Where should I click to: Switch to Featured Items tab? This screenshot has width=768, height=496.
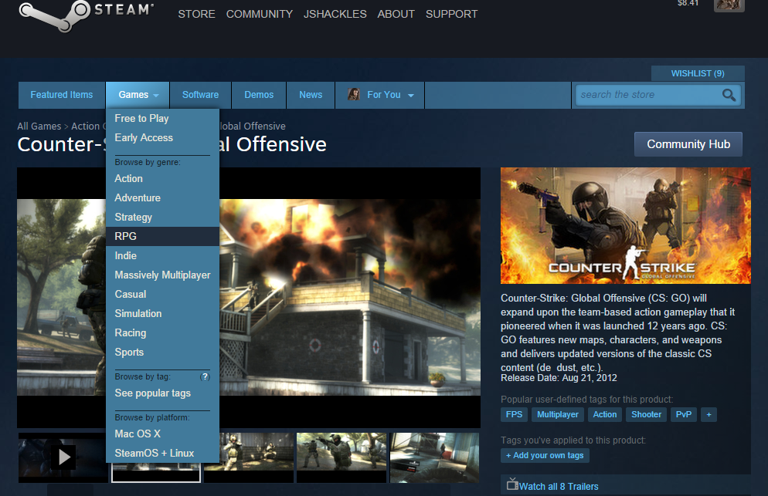pos(62,95)
